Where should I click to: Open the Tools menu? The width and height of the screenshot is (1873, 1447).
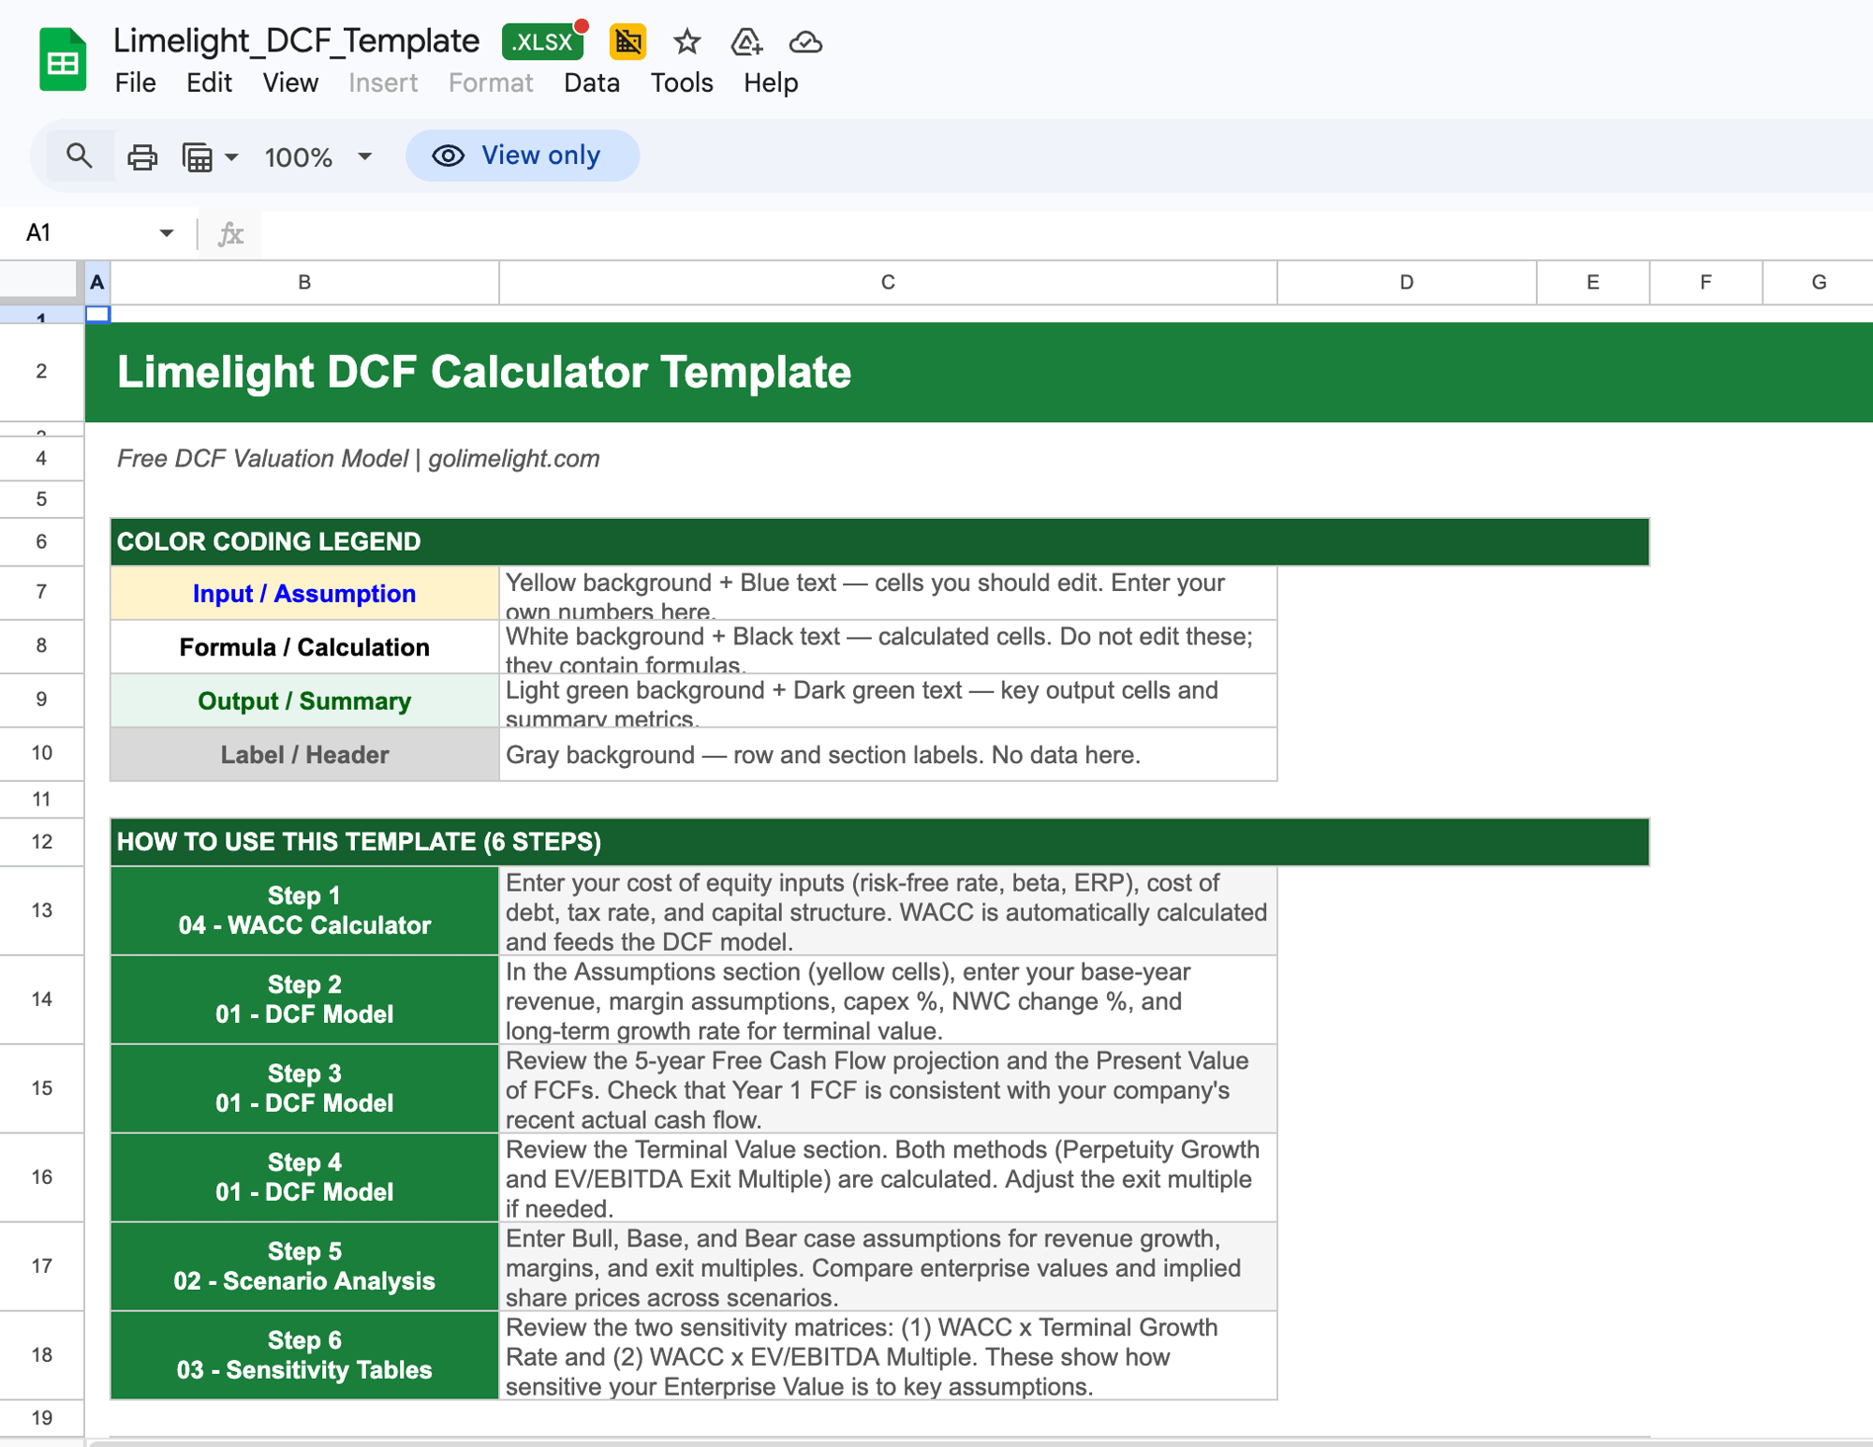[681, 82]
